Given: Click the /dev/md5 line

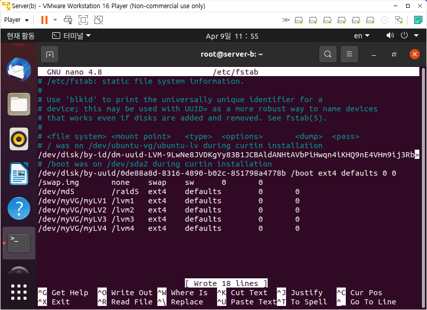Looking at the screenshot, I should pos(169,192).
